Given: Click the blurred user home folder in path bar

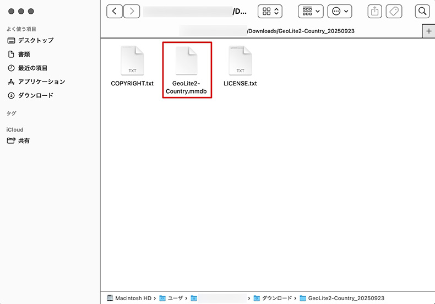Looking at the screenshot, I should 219,298.
